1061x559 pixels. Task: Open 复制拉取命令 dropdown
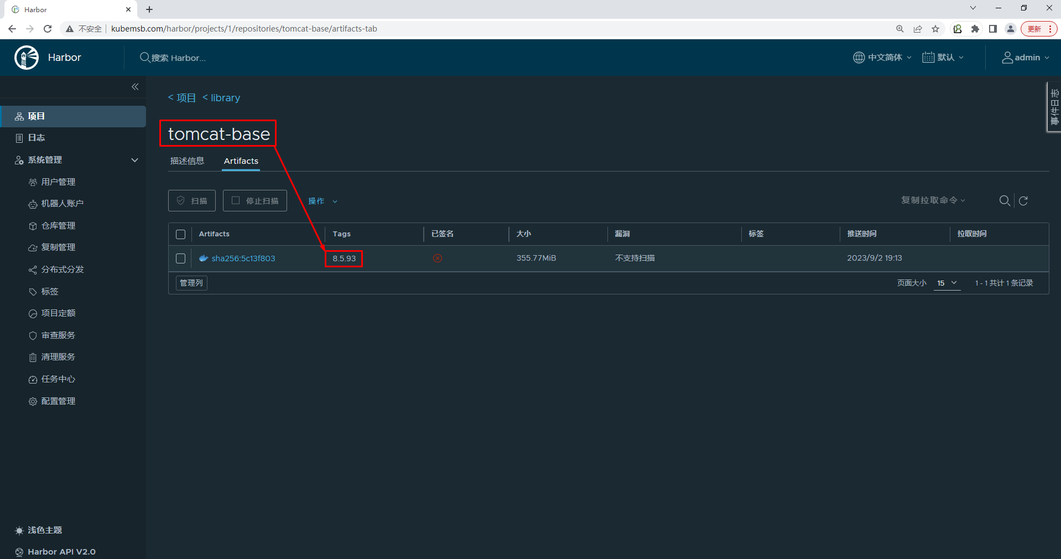tap(933, 200)
